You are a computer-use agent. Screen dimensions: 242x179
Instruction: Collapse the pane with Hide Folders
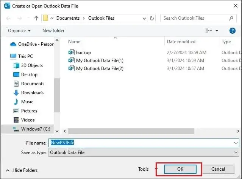22,170
